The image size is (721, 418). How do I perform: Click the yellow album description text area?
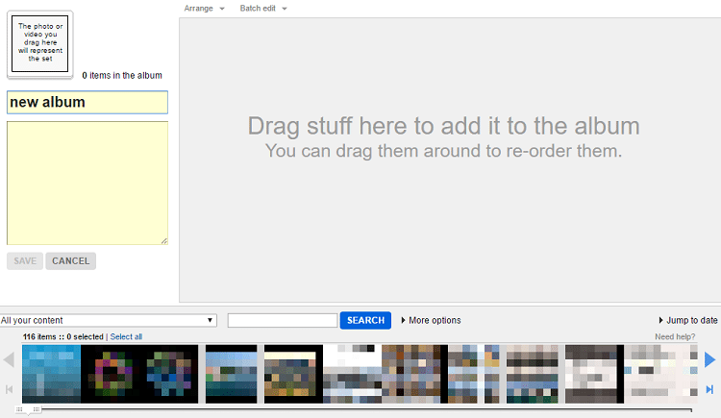click(x=87, y=183)
